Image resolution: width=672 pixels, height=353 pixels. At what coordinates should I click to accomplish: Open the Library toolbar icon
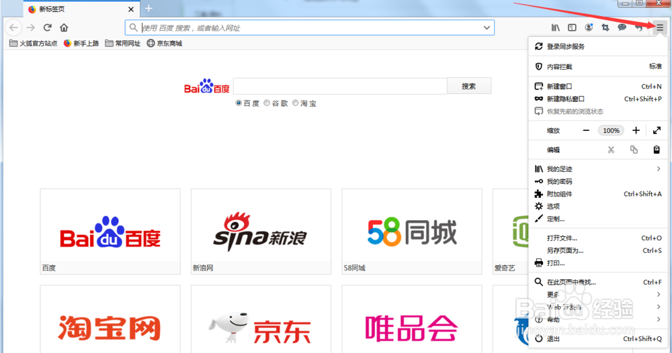click(x=556, y=28)
